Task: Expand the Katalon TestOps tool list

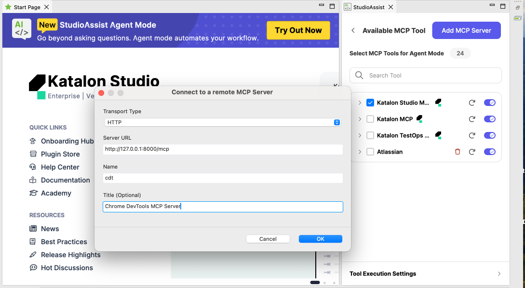Action: pyautogui.click(x=359, y=135)
